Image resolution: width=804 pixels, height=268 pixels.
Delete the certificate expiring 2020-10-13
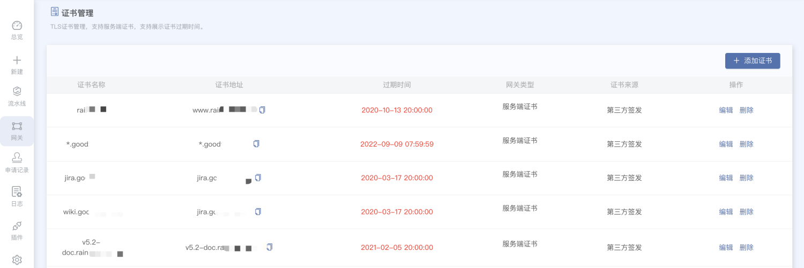pyautogui.click(x=746, y=110)
